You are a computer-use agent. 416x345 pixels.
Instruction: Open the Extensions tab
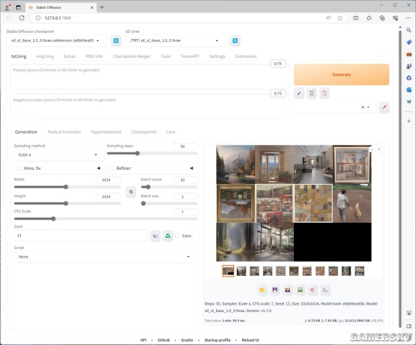(x=246, y=56)
